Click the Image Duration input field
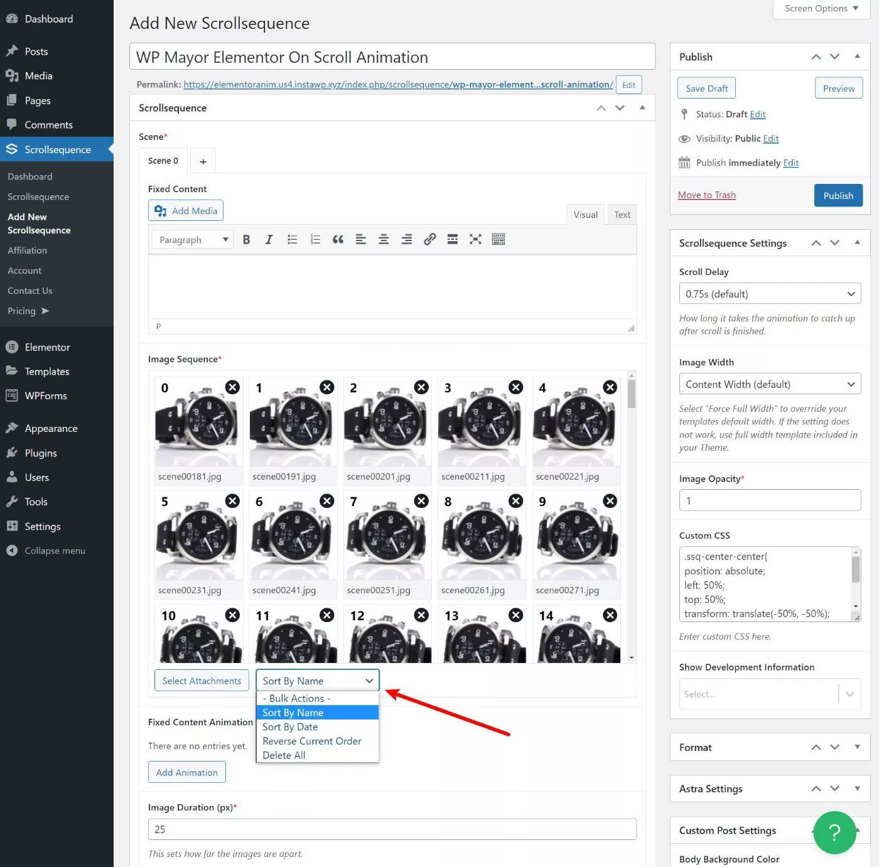This screenshot has width=879, height=867. coord(392,829)
